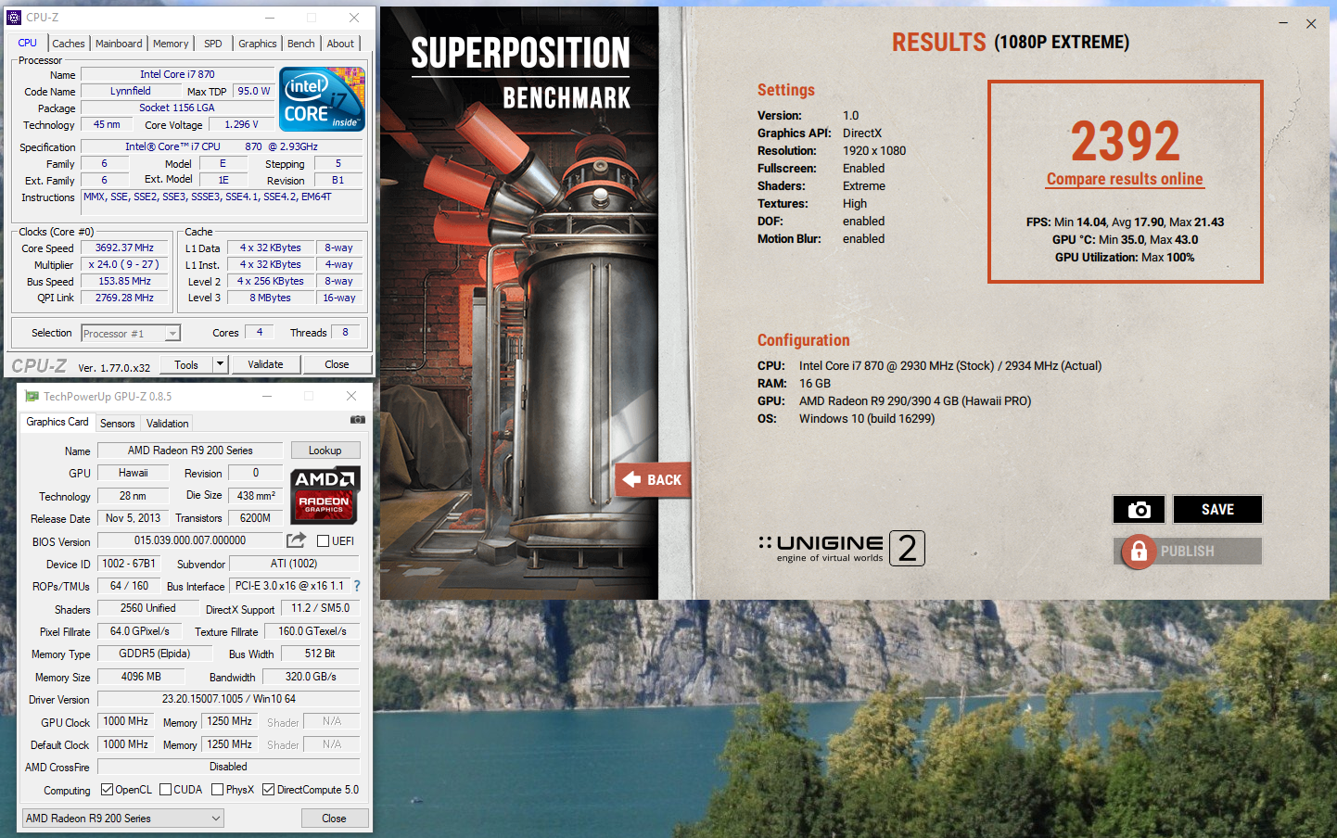Click the Bandwidth value 320.0 GB/s
1337x838 pixels.
click(311, 677)
